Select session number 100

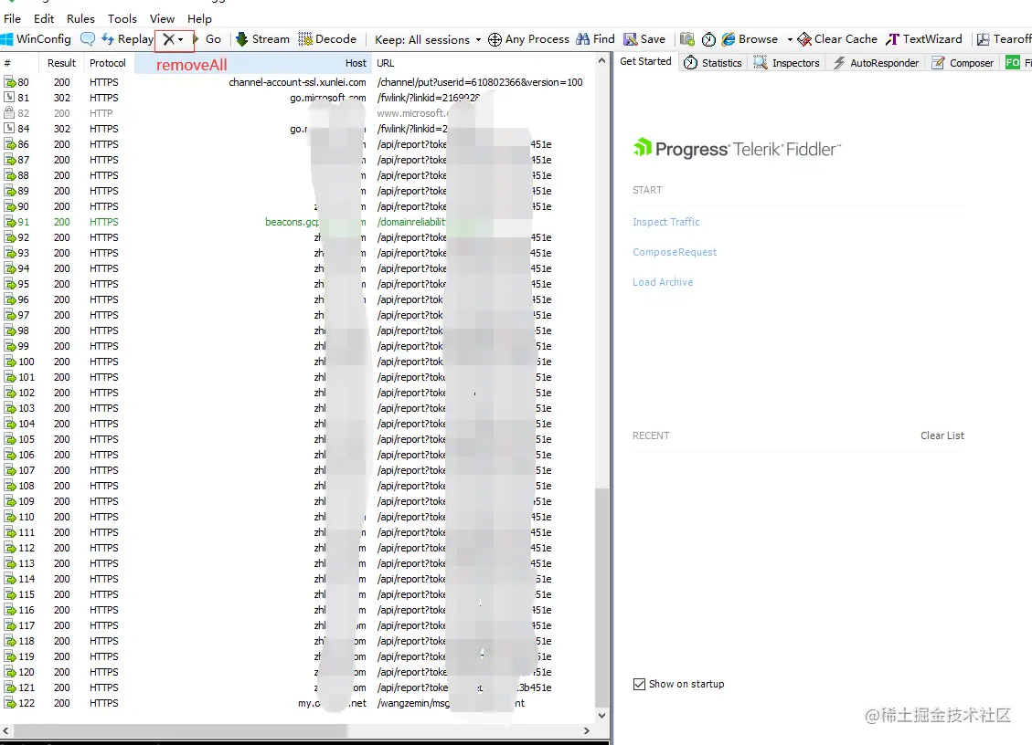[x=27, y=362]
